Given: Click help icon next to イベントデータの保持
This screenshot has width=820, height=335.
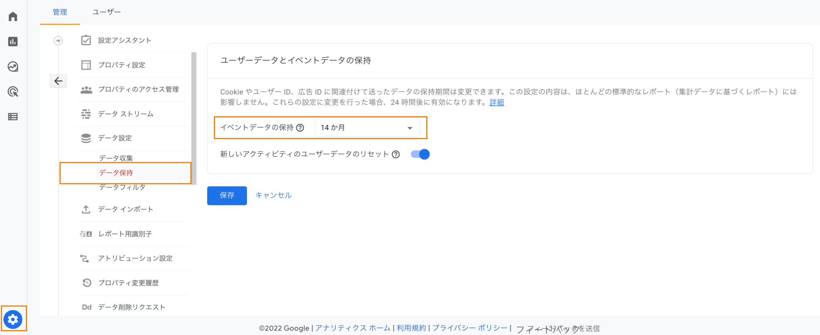Looking at the screenshot, I should (x=300, y=128).
